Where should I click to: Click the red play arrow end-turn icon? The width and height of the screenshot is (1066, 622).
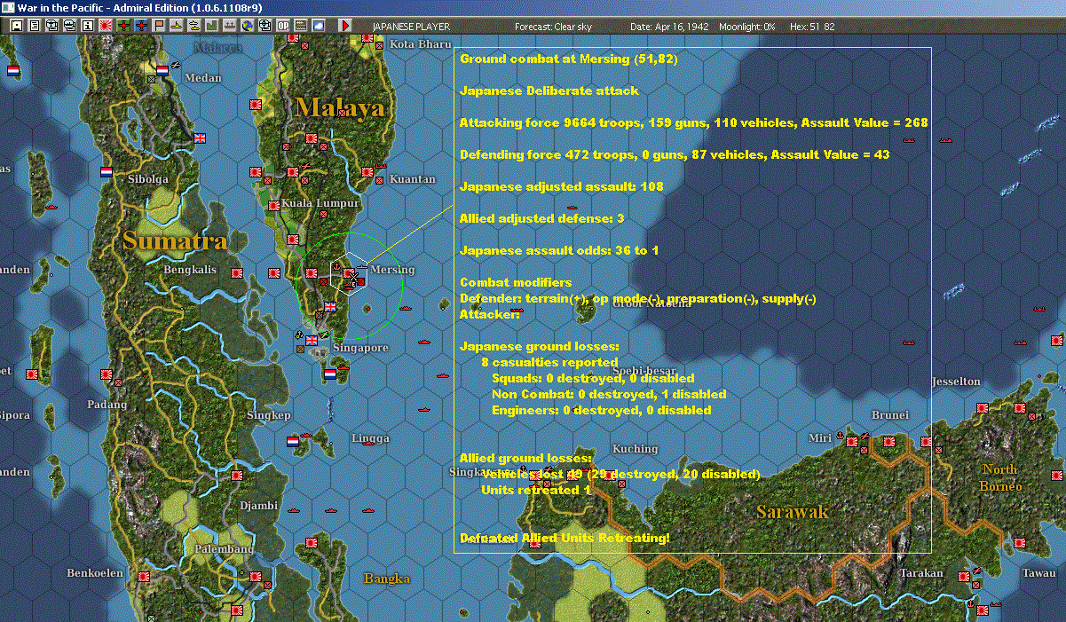(x=345, y=26)
